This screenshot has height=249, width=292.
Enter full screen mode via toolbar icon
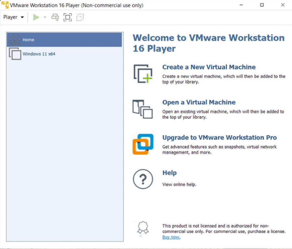67,17
